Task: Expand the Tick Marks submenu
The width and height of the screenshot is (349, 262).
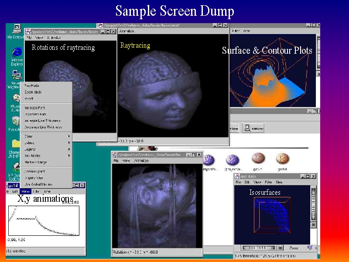Action: click(46, 156)
